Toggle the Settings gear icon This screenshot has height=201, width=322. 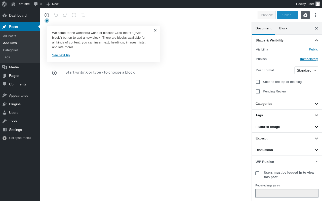[305, 15]
